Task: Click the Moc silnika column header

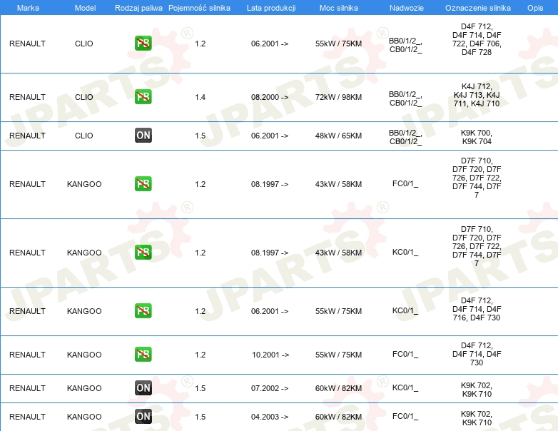Action: coord(339,8)
